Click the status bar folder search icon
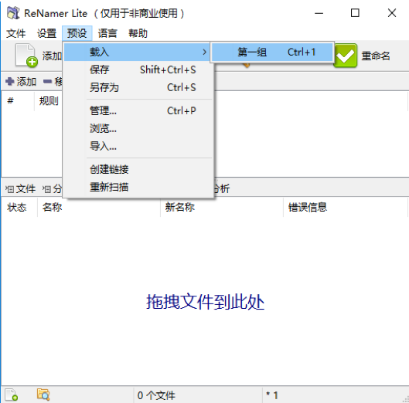 (x=43, y=395)
